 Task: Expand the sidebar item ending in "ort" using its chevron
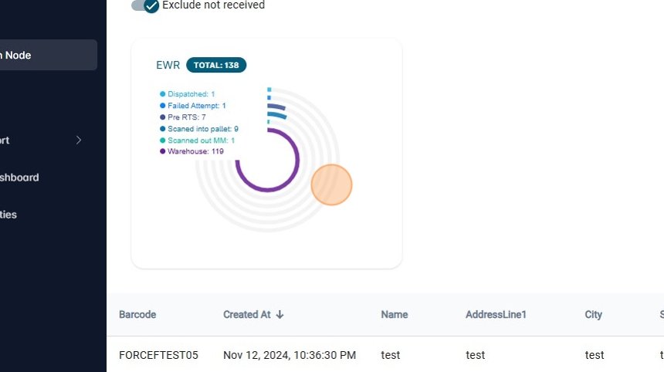[79, 140]
